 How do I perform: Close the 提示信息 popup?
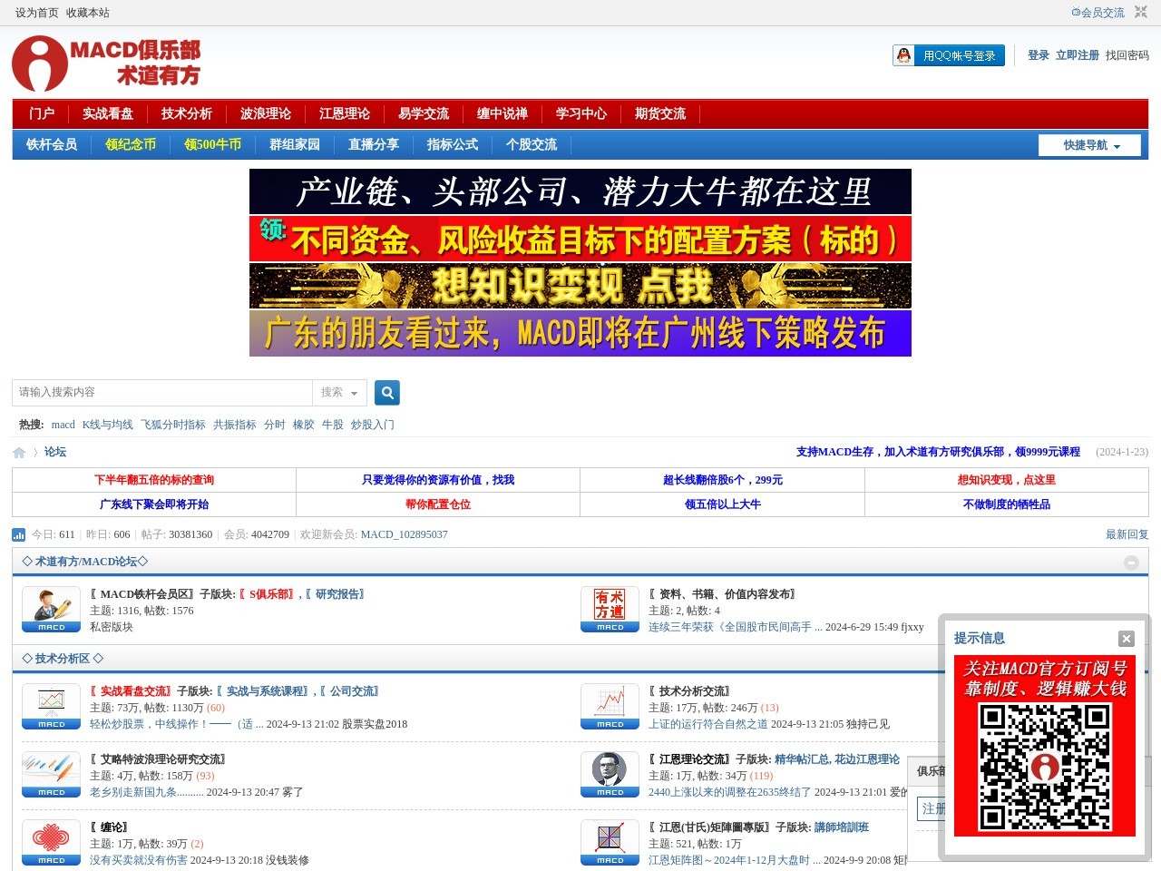(x=1126, y=639)
